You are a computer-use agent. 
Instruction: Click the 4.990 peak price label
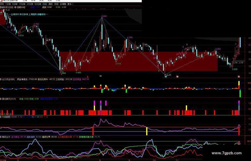pyautogui.click(x=104, y=16)
